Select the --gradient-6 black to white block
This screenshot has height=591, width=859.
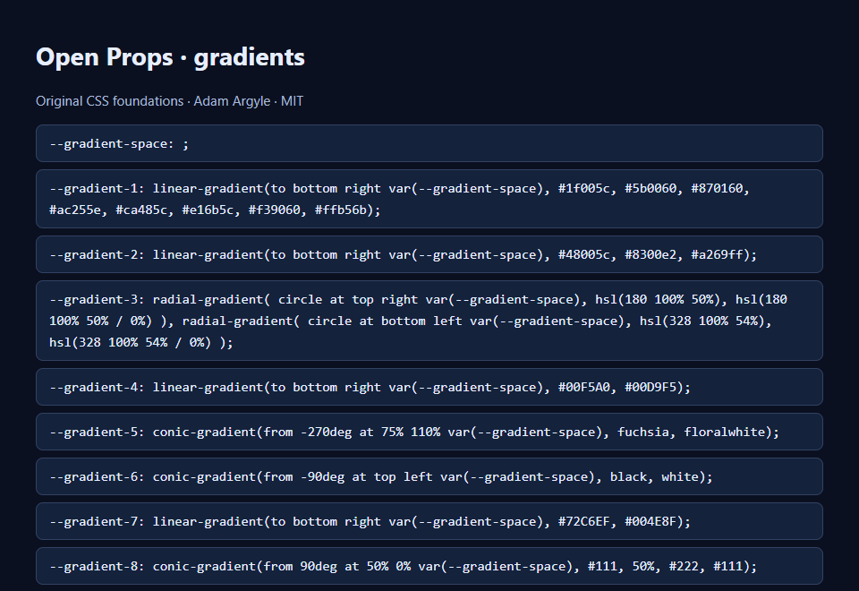point(429,476)
